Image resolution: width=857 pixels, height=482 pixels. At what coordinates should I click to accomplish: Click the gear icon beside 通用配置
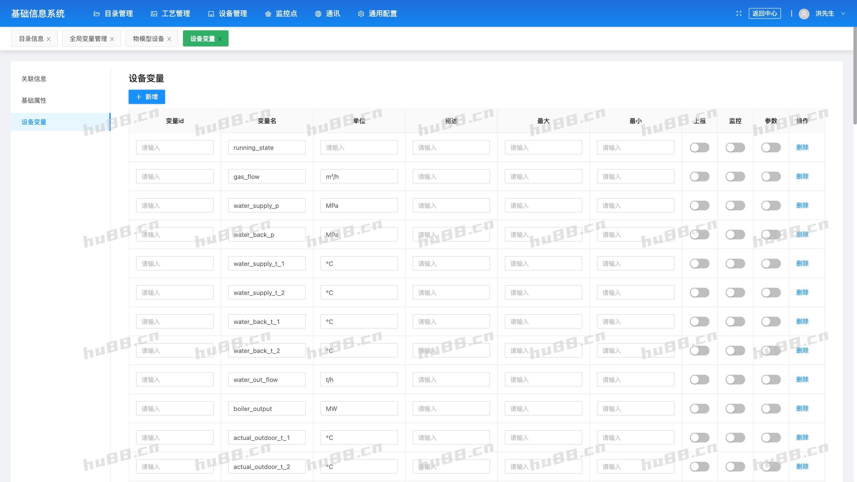tap(361, 14)
